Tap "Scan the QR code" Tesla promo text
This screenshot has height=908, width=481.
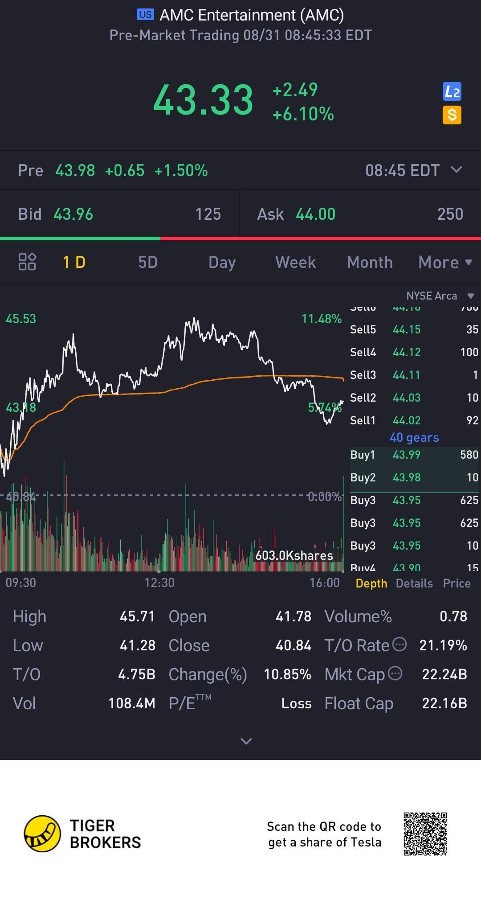coord(324,834)
